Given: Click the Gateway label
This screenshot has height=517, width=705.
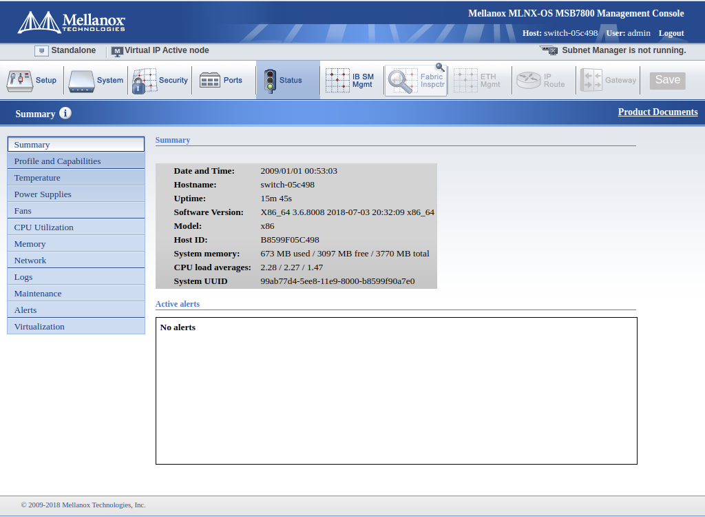Looking at the screenshot, I should 620,80.
